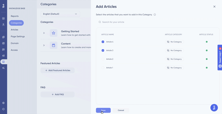Click the Content category title
The width and height of the screenshot is (222, 114).
point(66,44)
